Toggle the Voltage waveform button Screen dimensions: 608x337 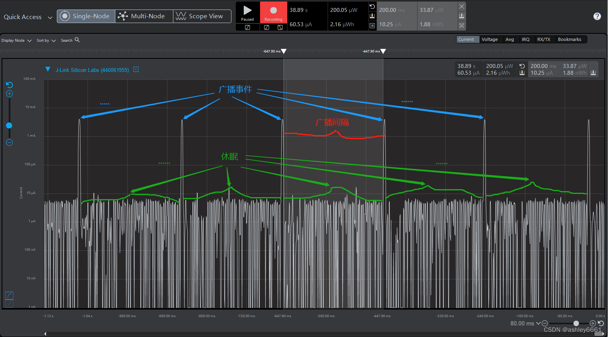[490, 39]
